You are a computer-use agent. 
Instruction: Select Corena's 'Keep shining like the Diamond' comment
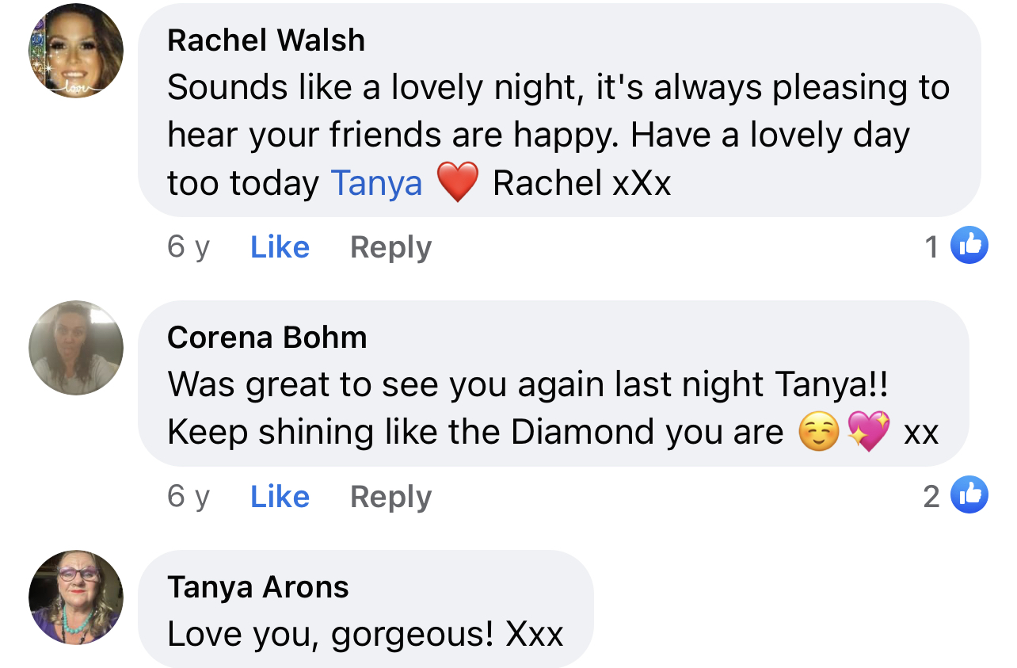(554, 384)
